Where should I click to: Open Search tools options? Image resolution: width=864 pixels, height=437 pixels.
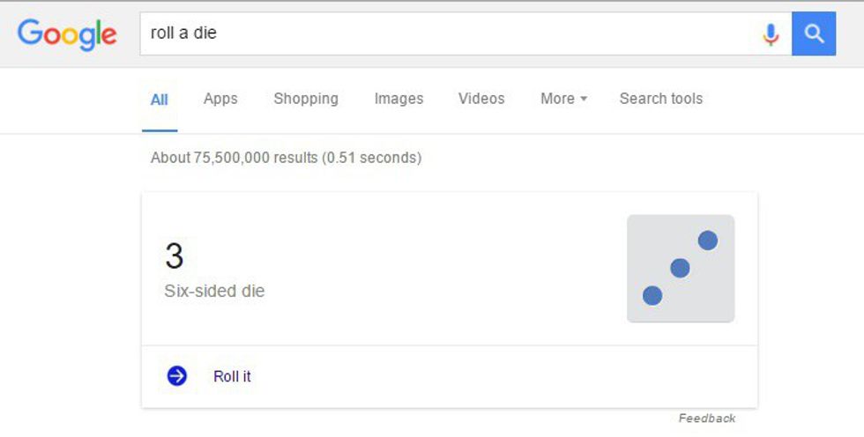(661, 99)
